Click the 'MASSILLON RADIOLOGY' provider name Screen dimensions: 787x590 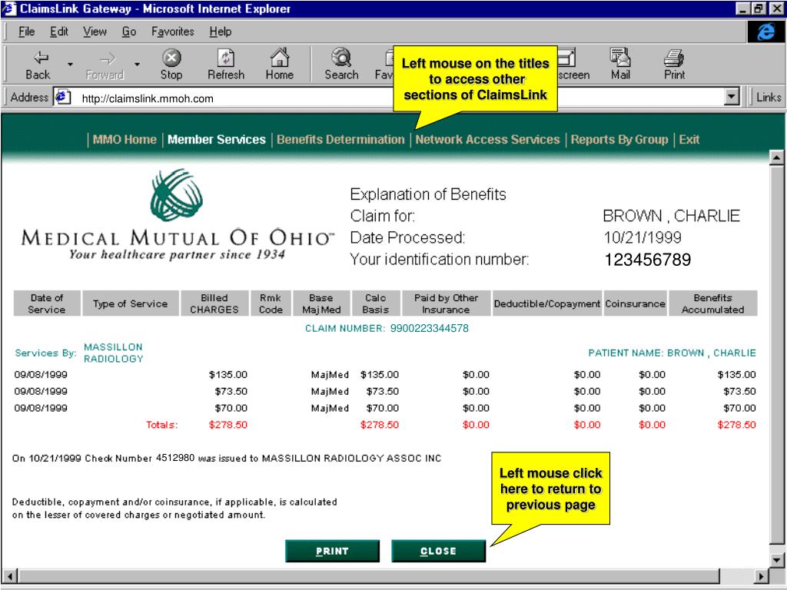click(114, 353)
